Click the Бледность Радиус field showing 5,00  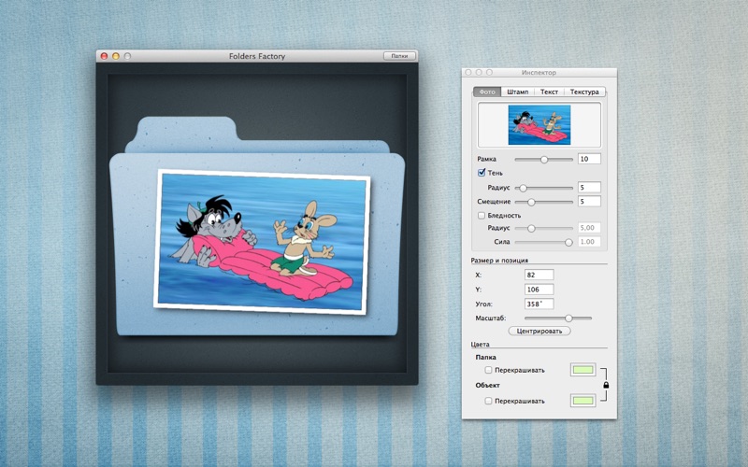click(589, 228)
